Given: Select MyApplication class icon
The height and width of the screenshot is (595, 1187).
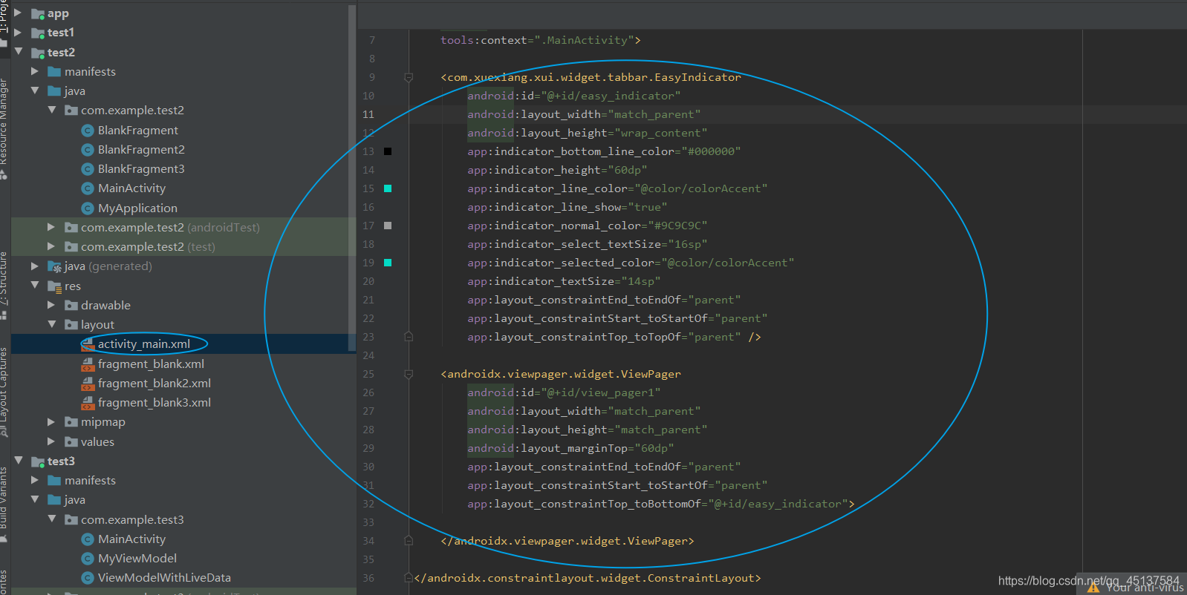Looking at the screenshot, I should click(x=88, y=208).
